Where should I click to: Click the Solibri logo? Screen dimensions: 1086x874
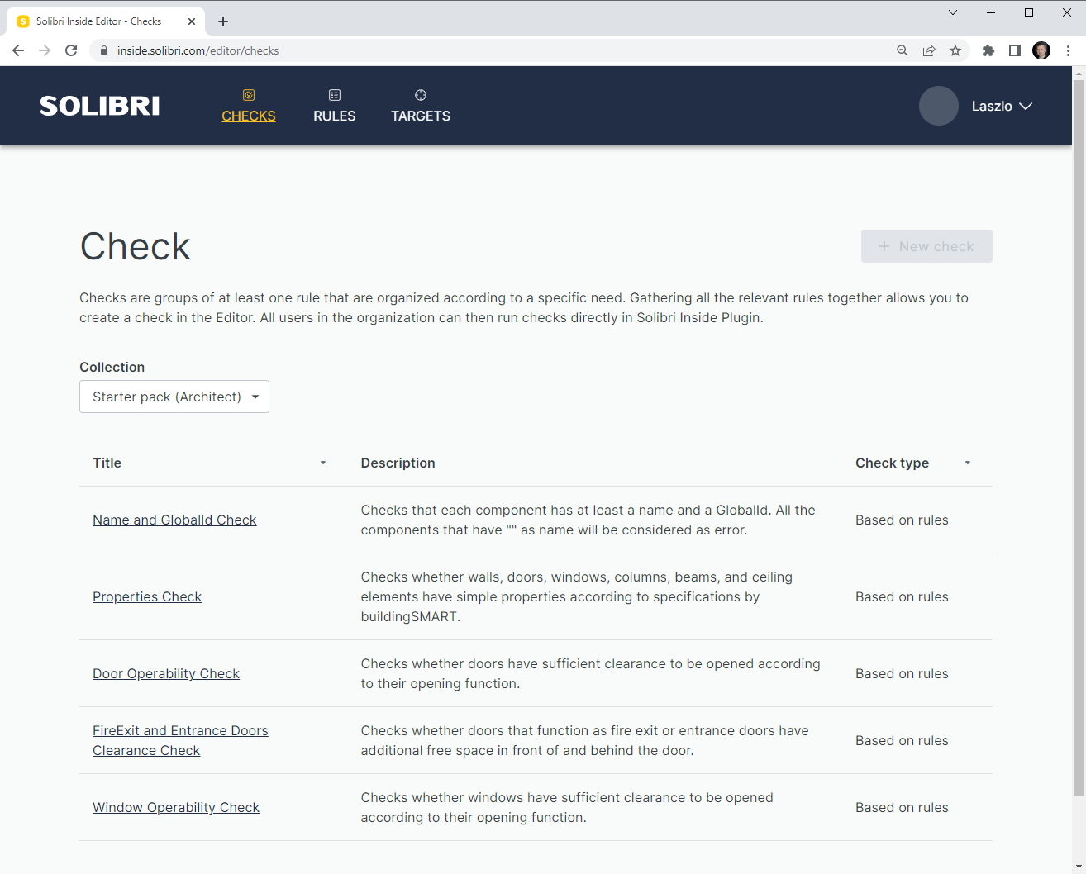point(100,106)
